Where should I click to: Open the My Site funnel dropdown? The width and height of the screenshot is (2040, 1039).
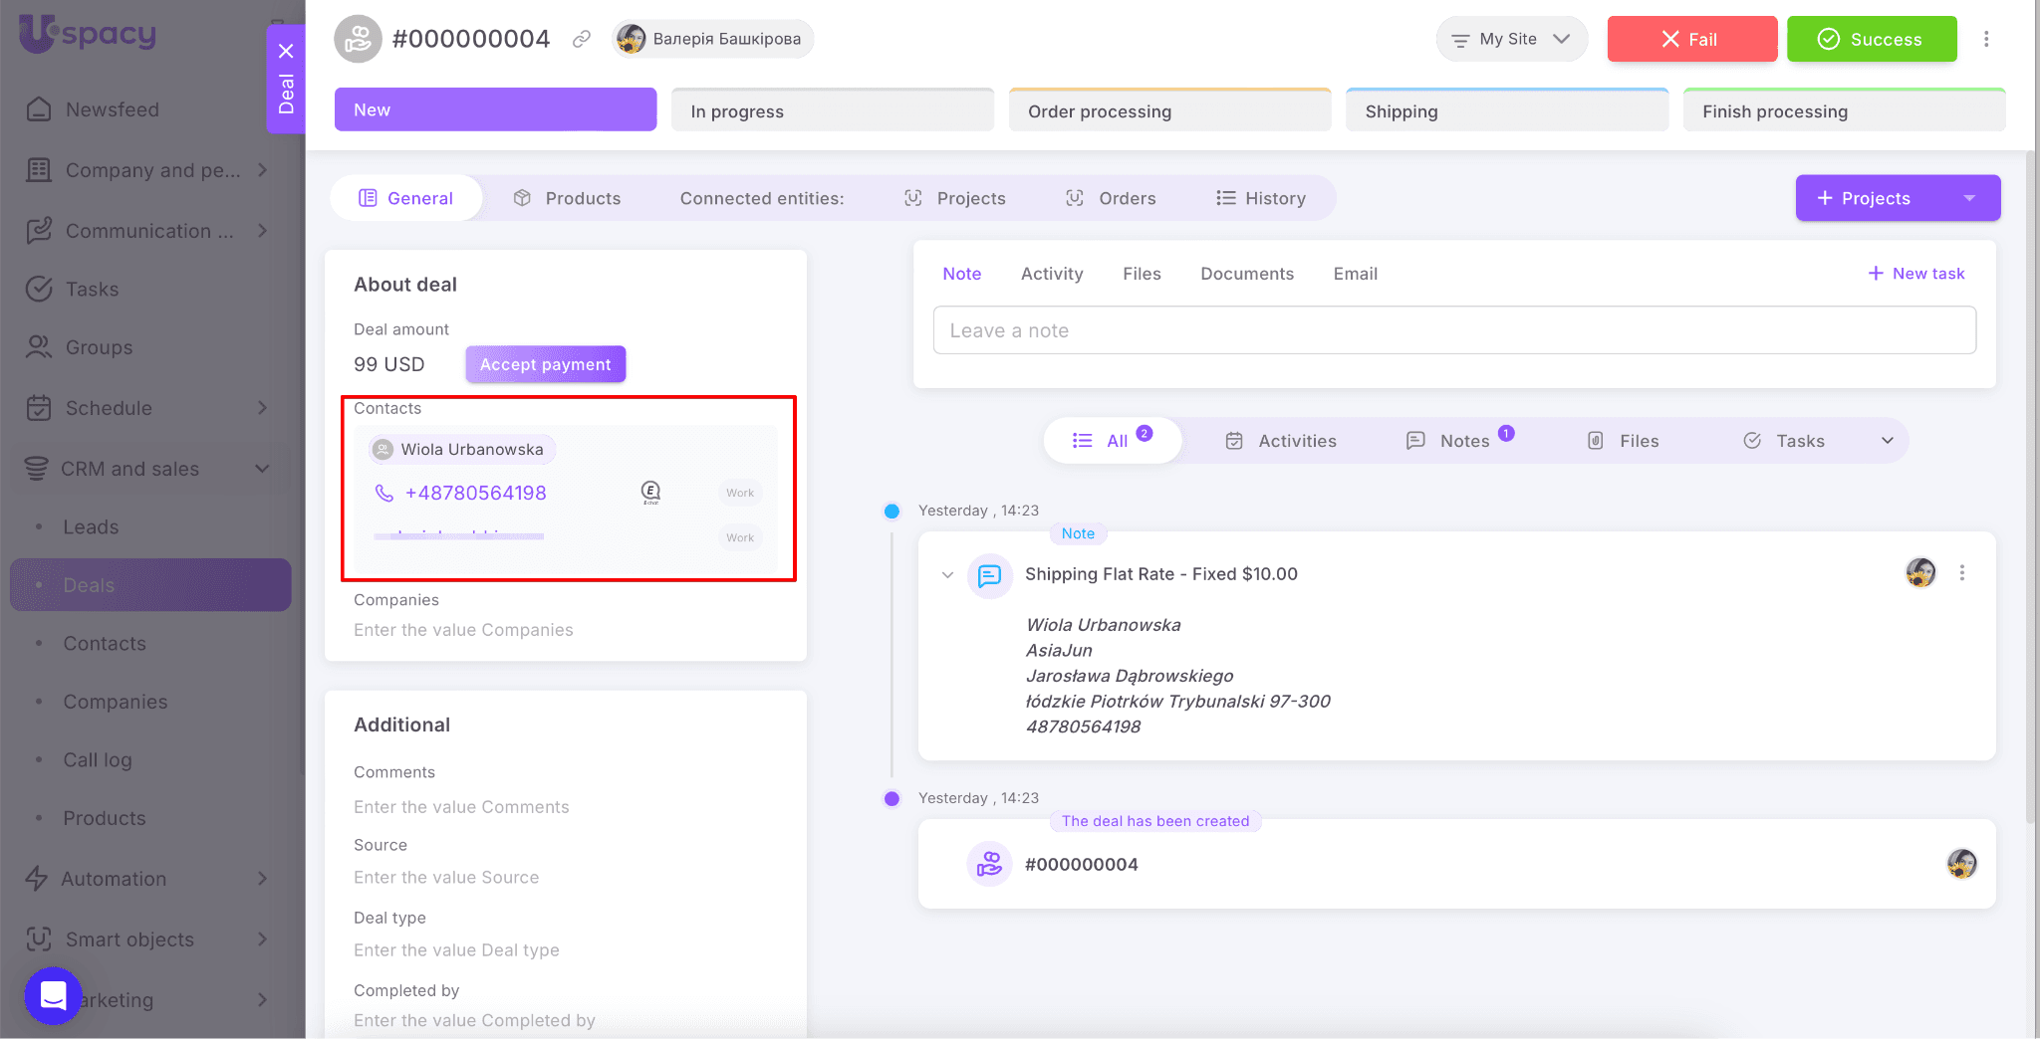click(1510, 39)
